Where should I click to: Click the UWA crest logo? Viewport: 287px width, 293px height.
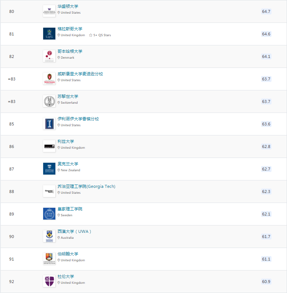pyautogui.click(x=49, y=237)
